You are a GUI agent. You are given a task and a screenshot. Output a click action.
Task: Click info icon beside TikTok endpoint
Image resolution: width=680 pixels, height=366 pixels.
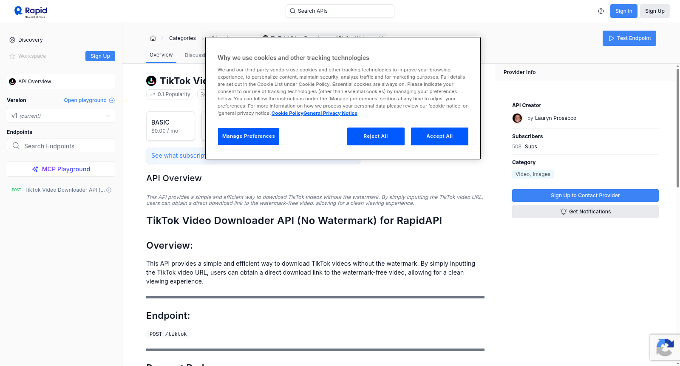click(109, 190)
